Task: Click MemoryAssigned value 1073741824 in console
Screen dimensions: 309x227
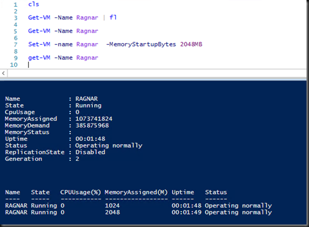Action: (93, 118)
